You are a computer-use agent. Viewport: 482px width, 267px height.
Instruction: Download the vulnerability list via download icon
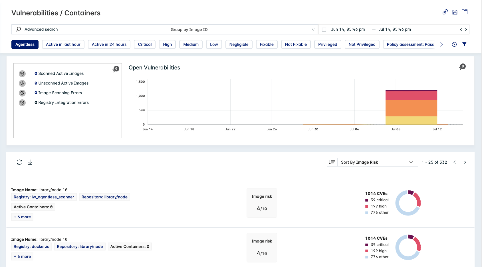pos(30,162)
